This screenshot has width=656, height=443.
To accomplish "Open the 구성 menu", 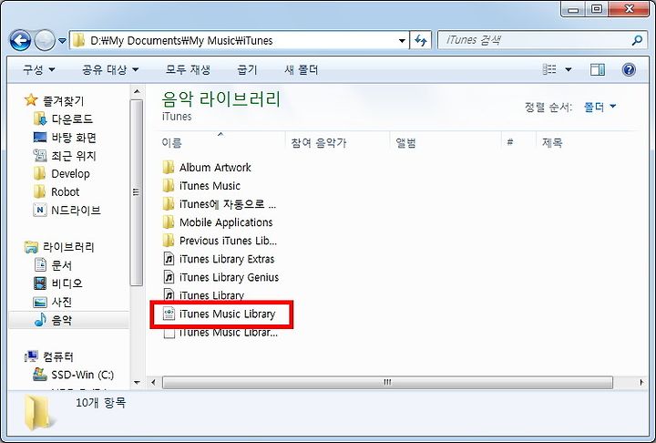I will click(x=39, y=69).
